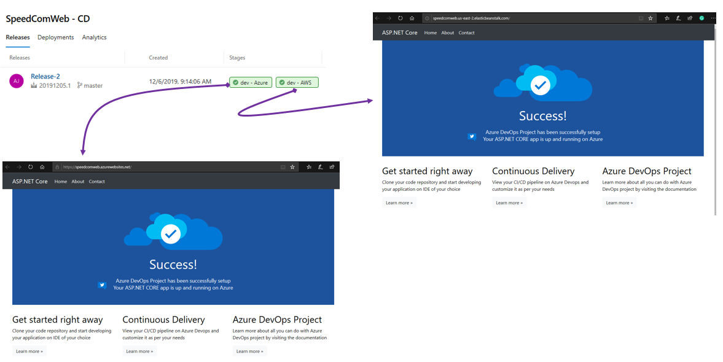
Task: Click home icon in the azurewebsites browser
Action: (42, 167)
